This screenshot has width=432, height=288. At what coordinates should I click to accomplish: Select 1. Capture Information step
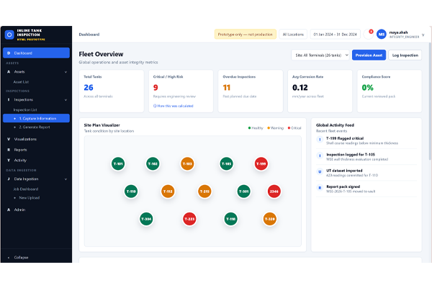[36, 118]
